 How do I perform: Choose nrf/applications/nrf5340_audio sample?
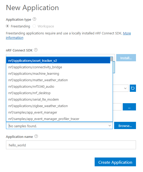[x=58, y=86]
